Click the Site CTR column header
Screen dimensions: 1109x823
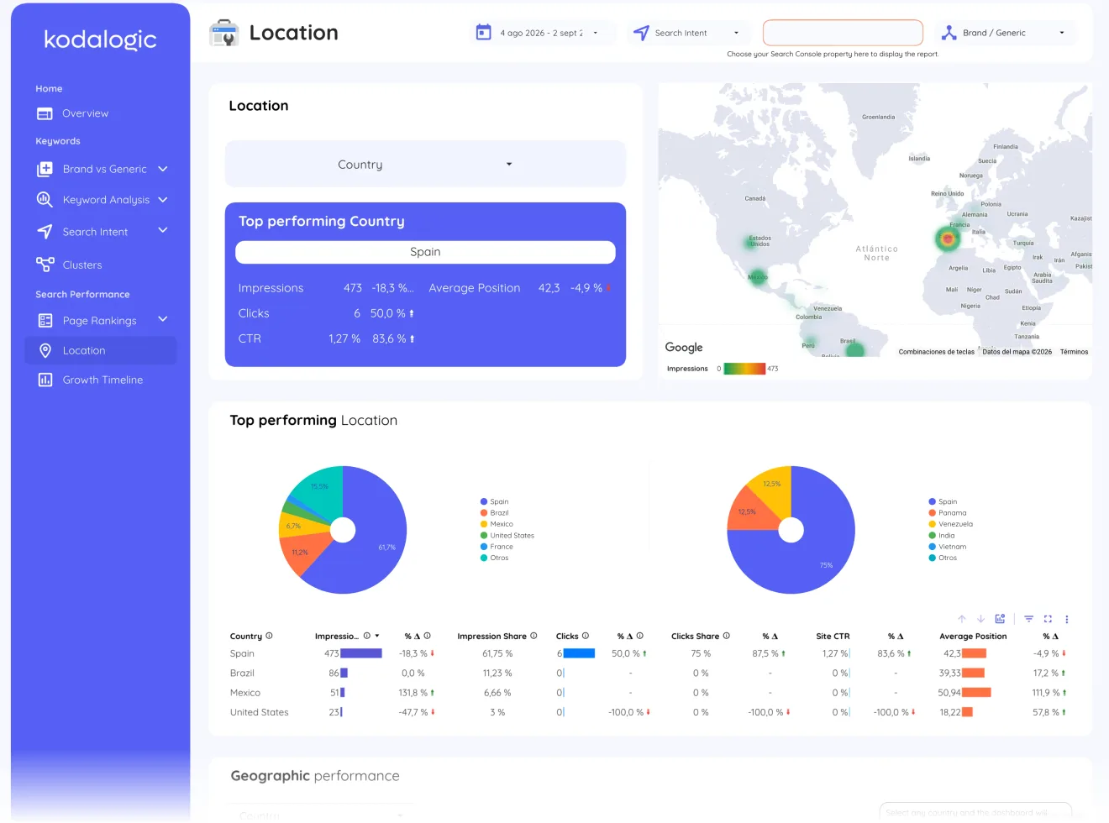pyautogui.click(x=833, y=636)
